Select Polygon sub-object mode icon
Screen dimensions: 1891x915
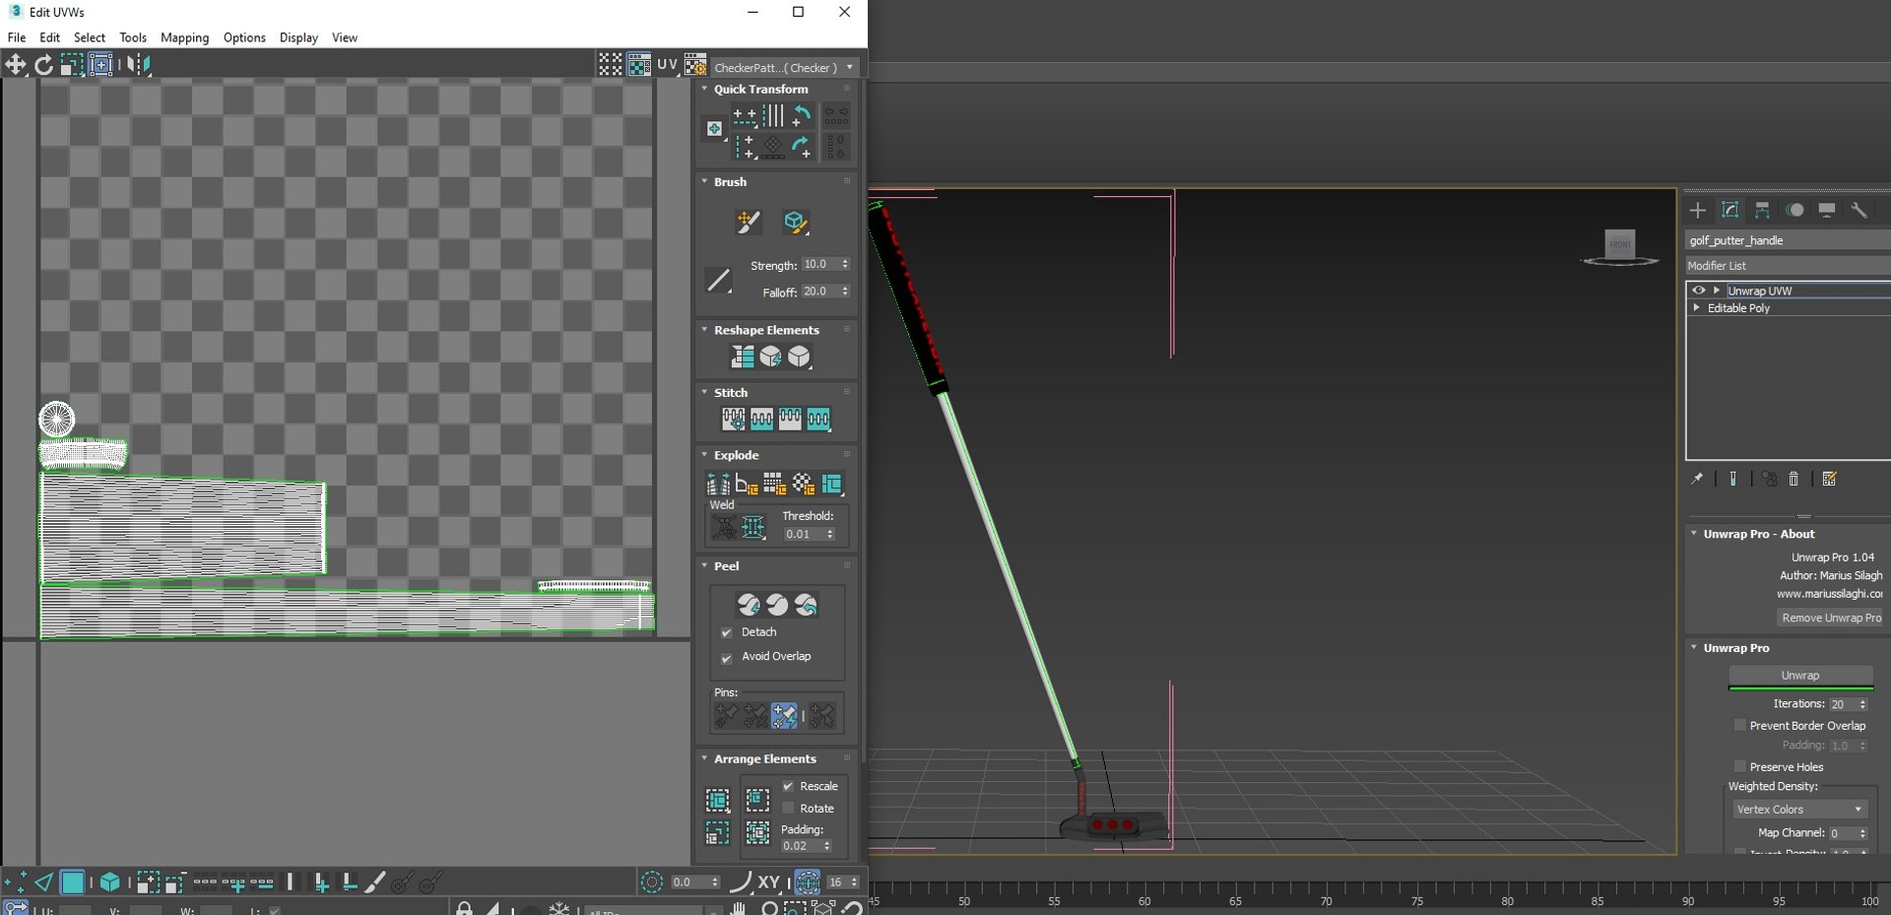[x=72, y=882]
